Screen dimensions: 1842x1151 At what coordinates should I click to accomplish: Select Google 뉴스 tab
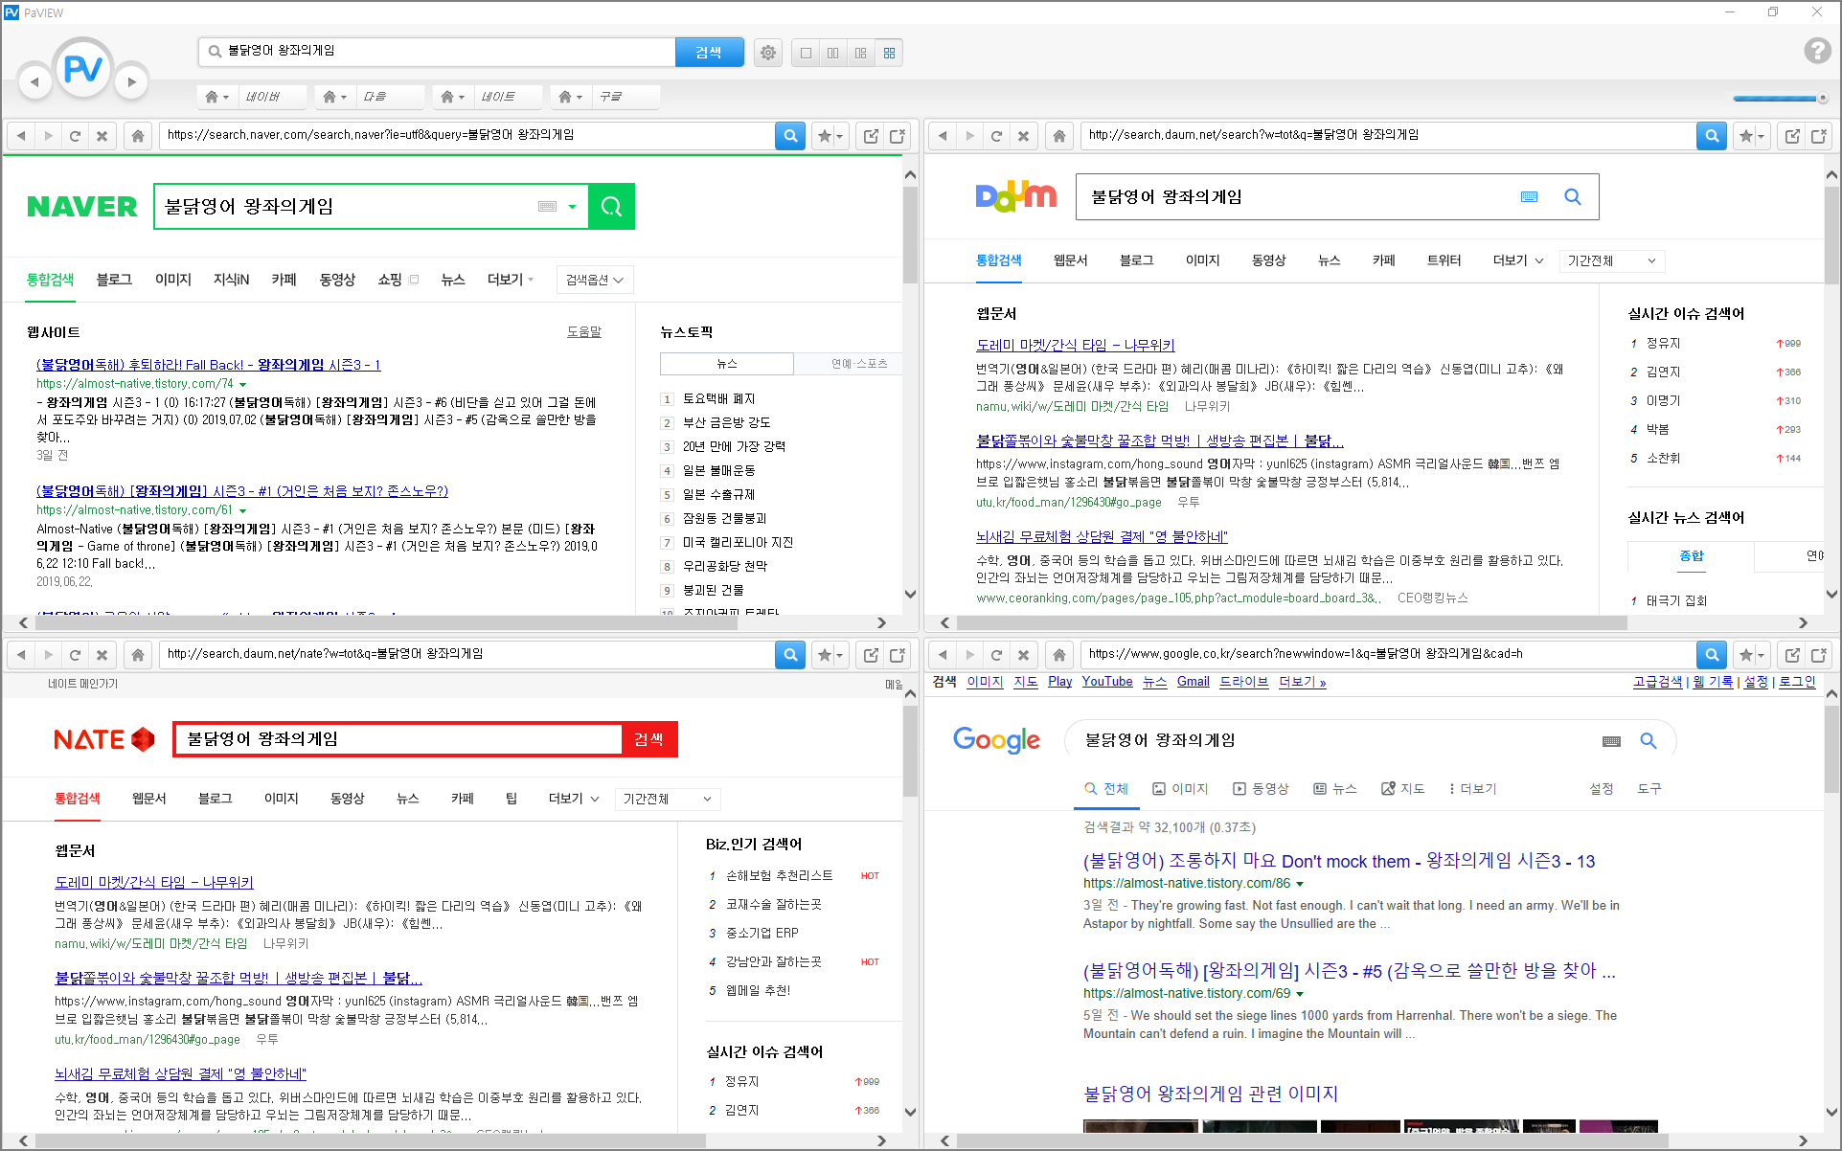(1335, 789)
